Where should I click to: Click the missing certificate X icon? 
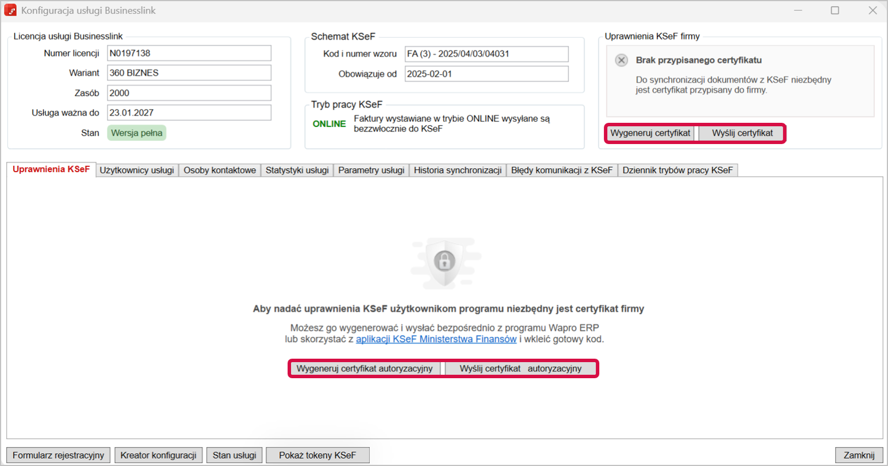pos(621,60)
